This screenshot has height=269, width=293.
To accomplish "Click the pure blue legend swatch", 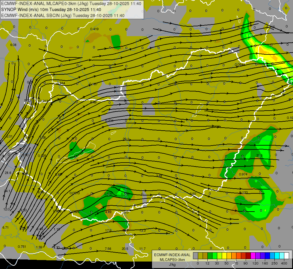I will pyautogui.click(x=267, y=256).
